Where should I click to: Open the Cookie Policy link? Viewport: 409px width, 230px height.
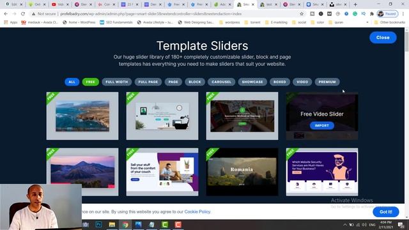tap(197, 211)
